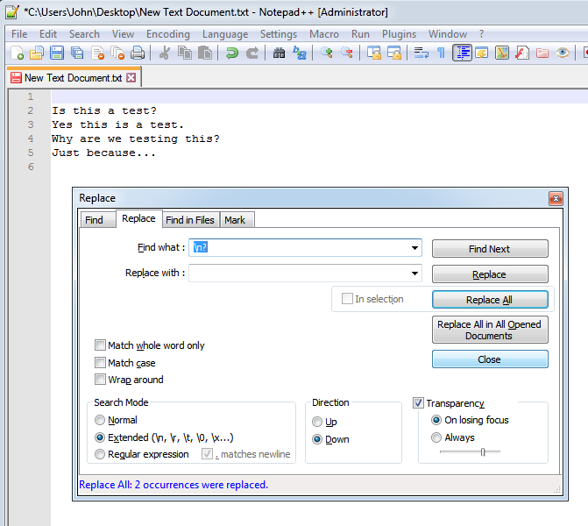Screen dimensions: 588x526
Task: Select Extended search mode radio
Action: click(100, 437)
